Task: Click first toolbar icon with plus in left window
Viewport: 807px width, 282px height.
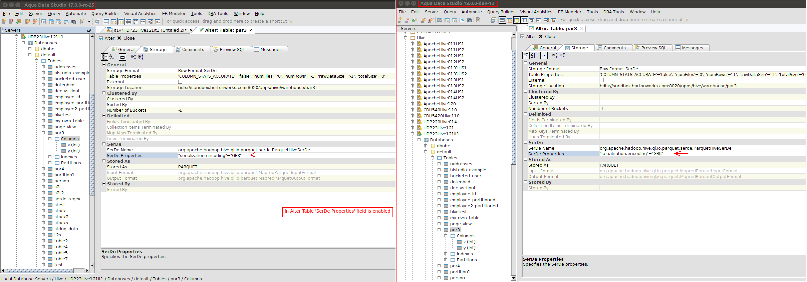Action: (4, 22)
